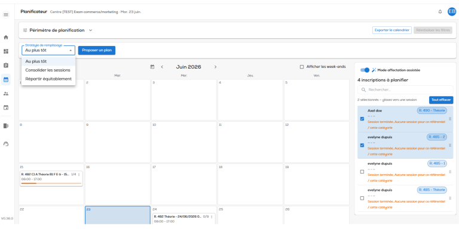This screenshot has width=459, height=229.
Task: Open the people icon in sidebar
Action: (6, 94)
